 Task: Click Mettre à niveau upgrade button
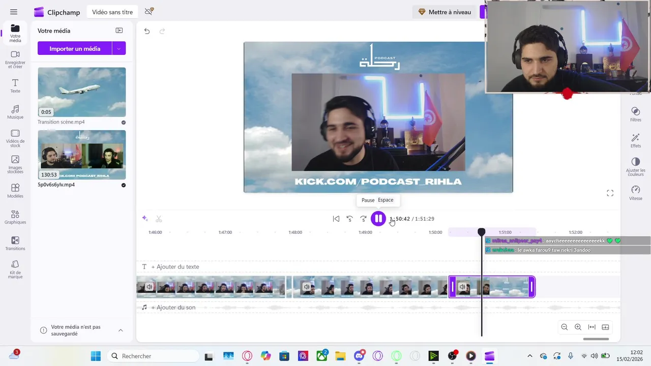pos(445,12)
